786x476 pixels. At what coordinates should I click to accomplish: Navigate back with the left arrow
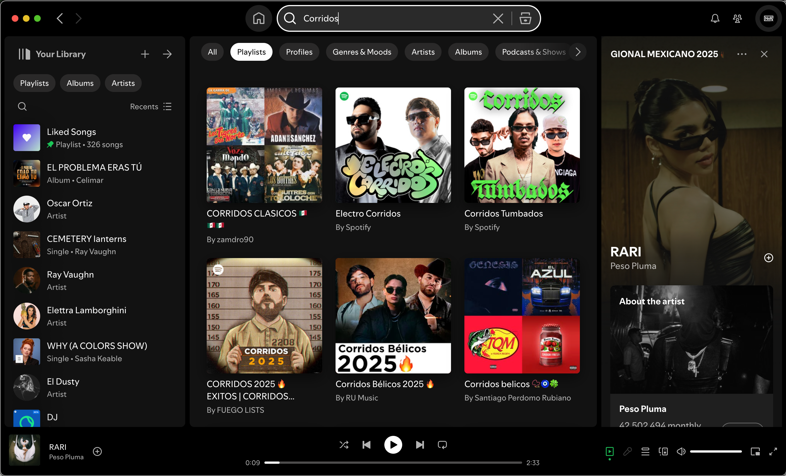[x=60, y=18]
